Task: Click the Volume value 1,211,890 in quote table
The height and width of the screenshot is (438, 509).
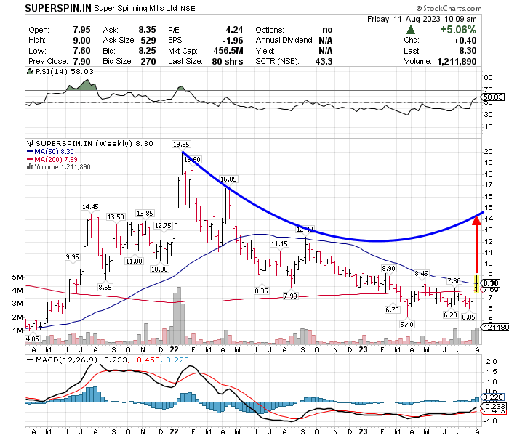Action: (457, 62)
